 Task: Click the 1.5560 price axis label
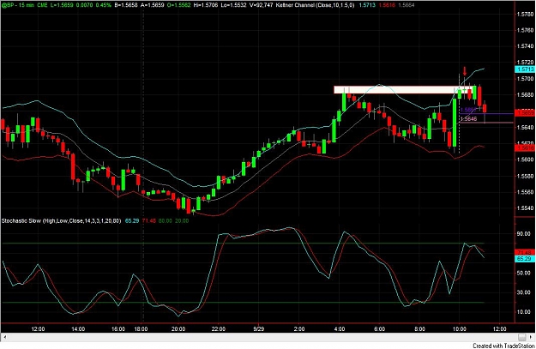(x=525, y=192)
